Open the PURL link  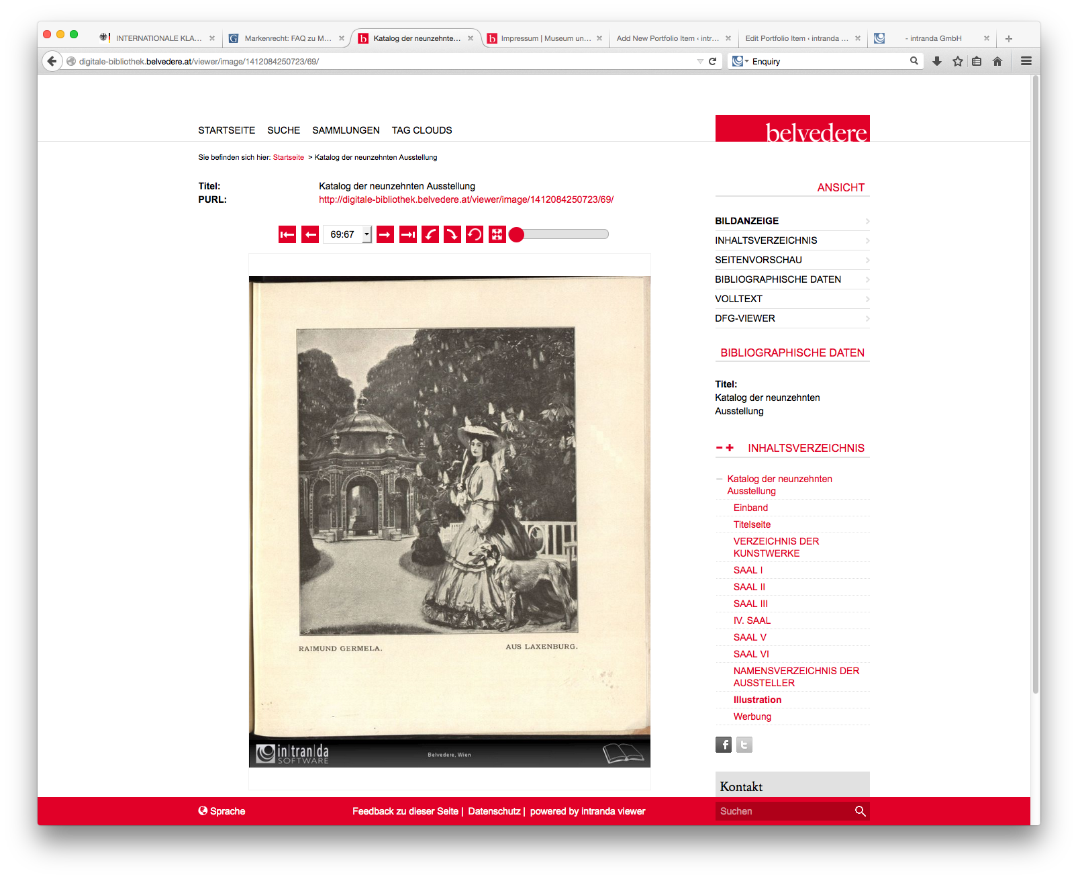coord(466,199)
